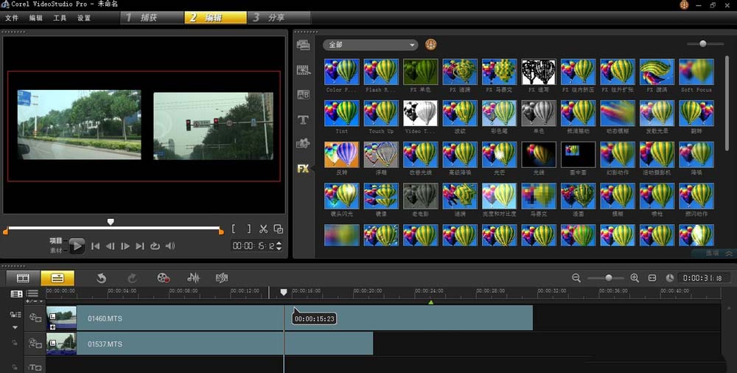
Task: Open the 设置 menu
Action: [84, 18]
